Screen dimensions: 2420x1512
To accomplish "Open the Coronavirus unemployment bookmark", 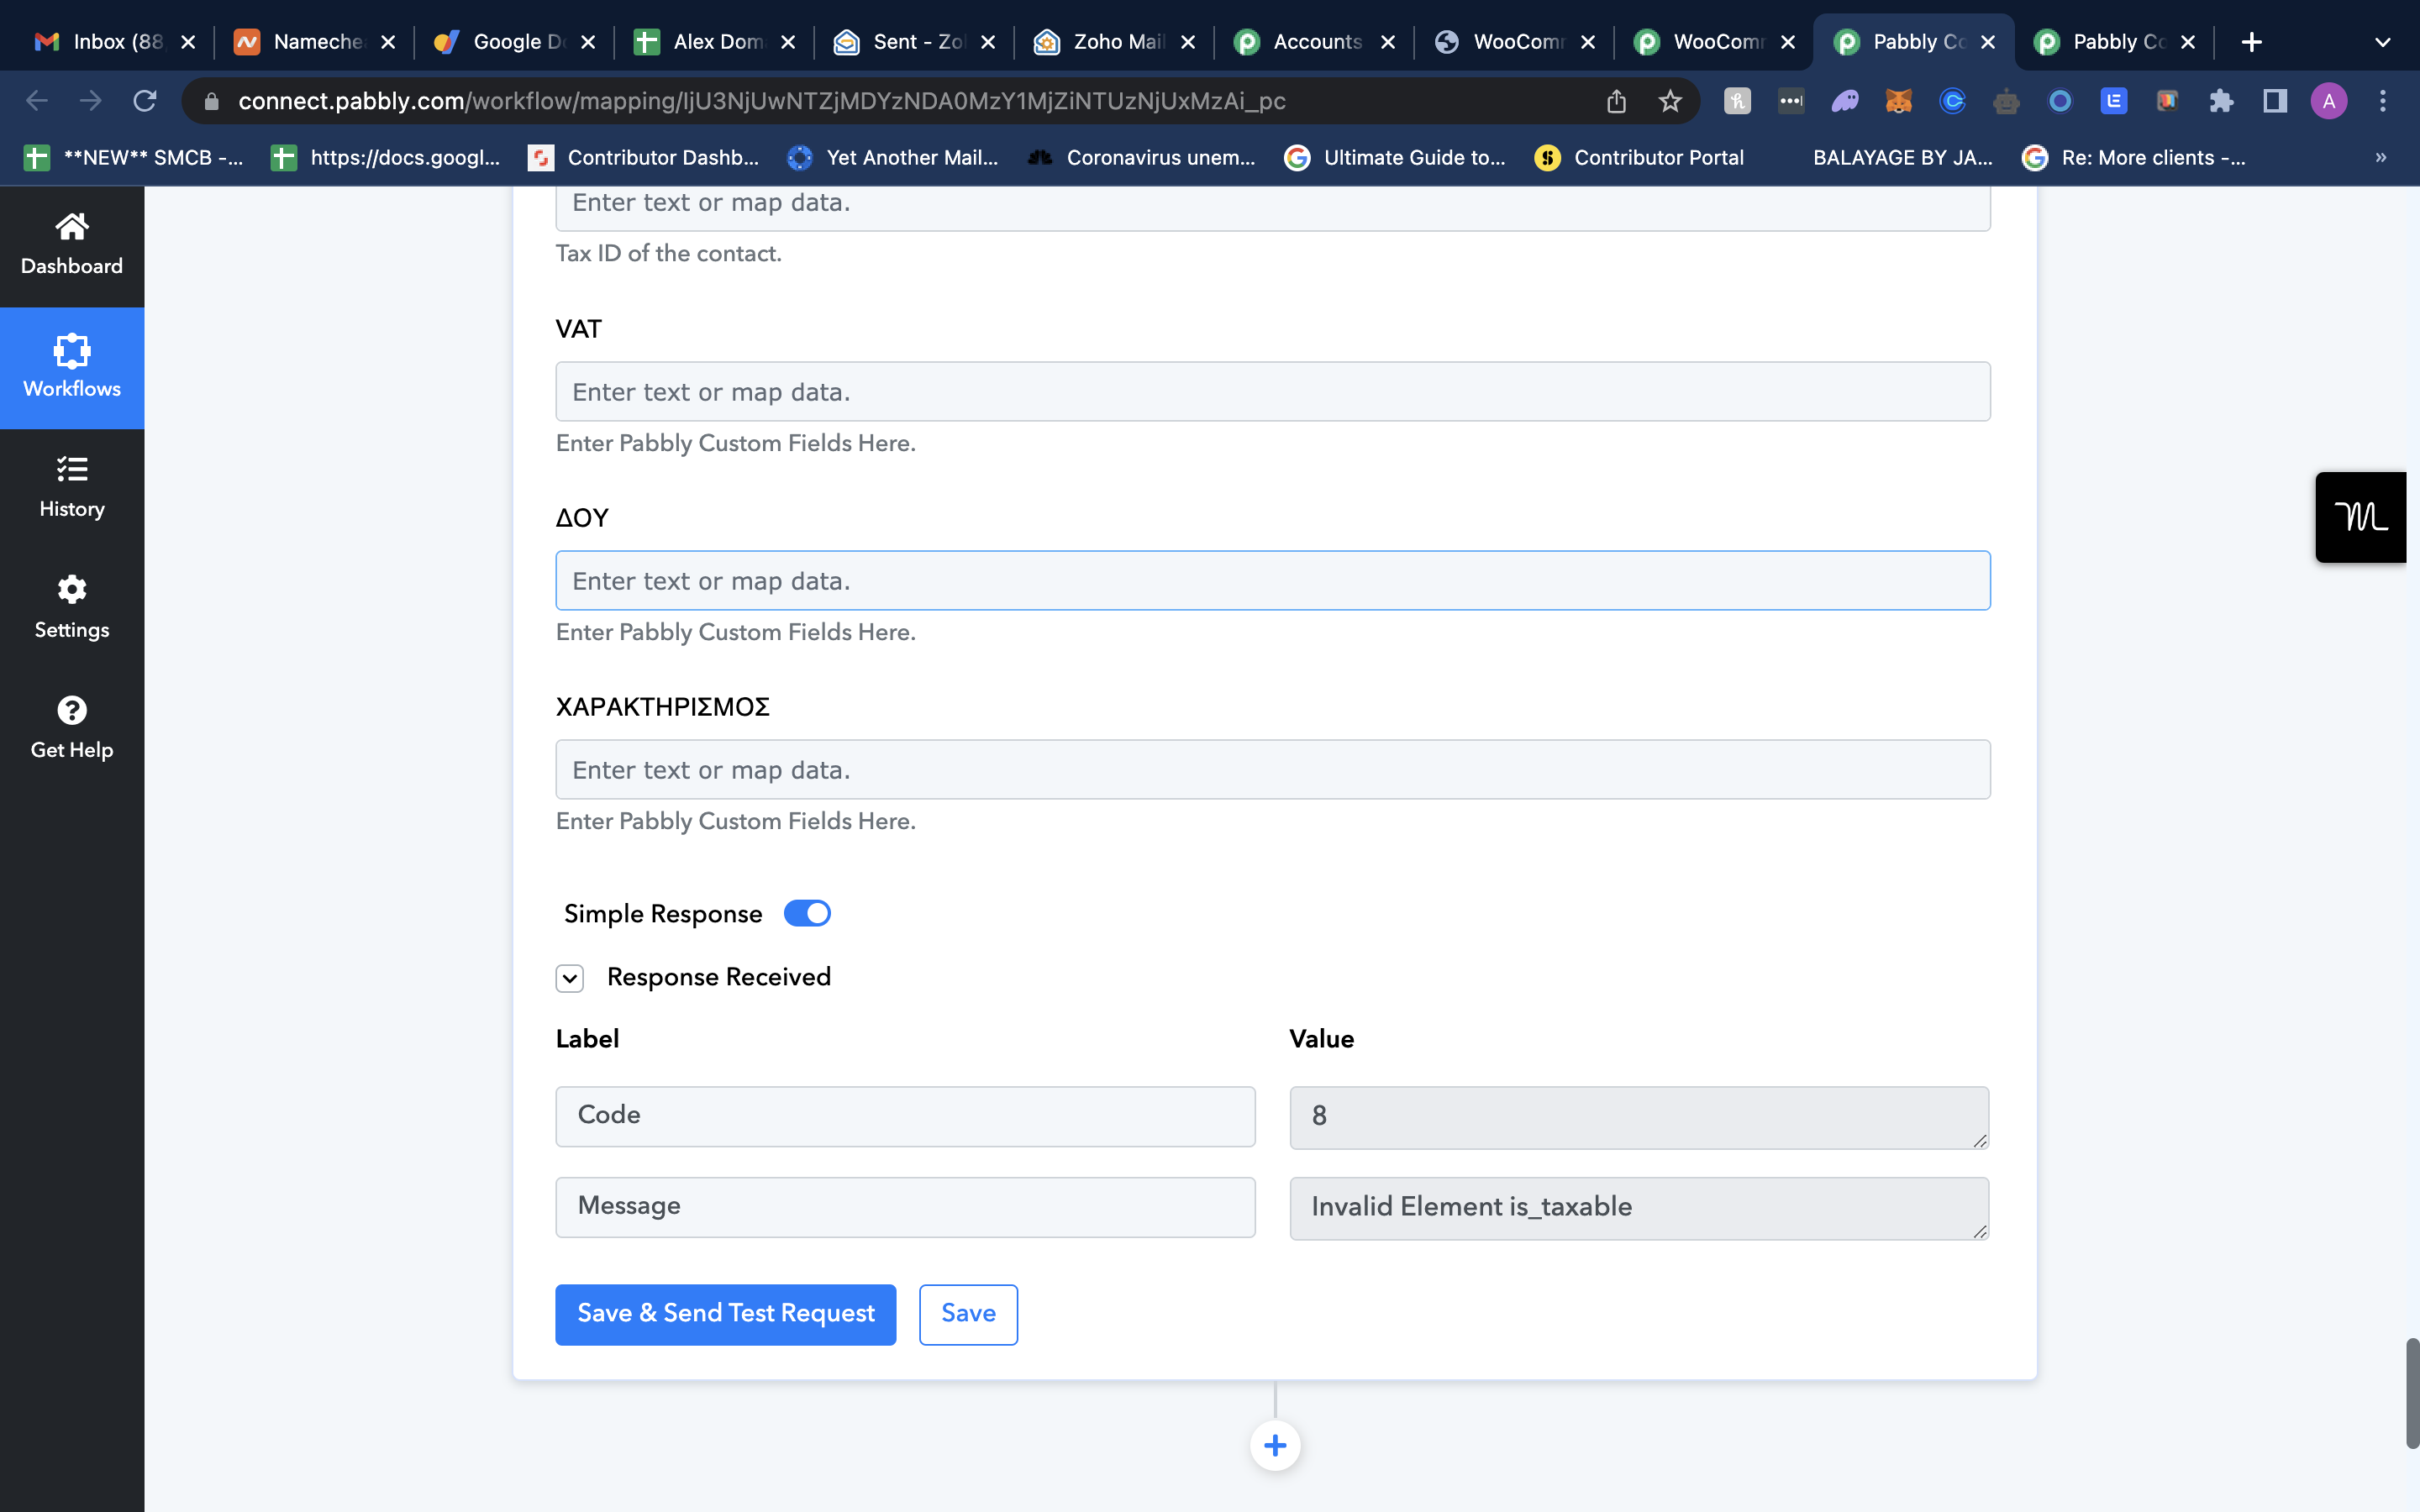I will (x=1141, y=157).
